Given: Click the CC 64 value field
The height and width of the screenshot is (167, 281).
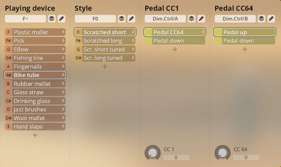Looking at the screenshot, I should coord(246,158).
